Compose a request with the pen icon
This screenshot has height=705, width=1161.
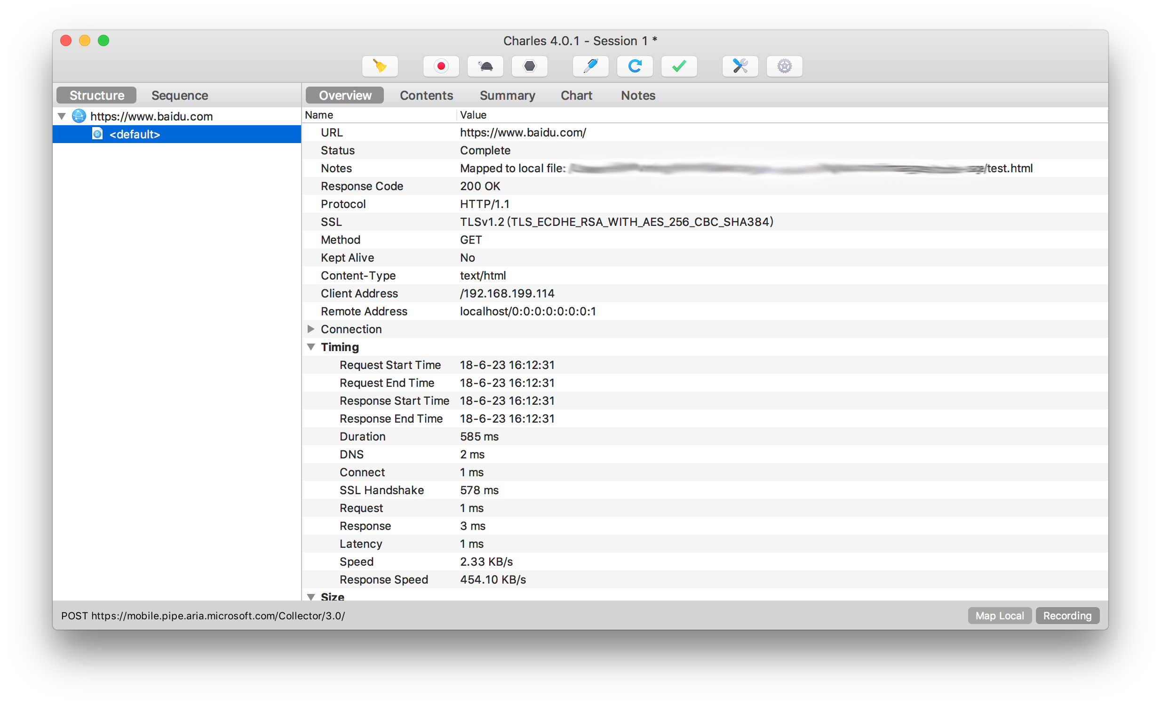tap(590, 66)
